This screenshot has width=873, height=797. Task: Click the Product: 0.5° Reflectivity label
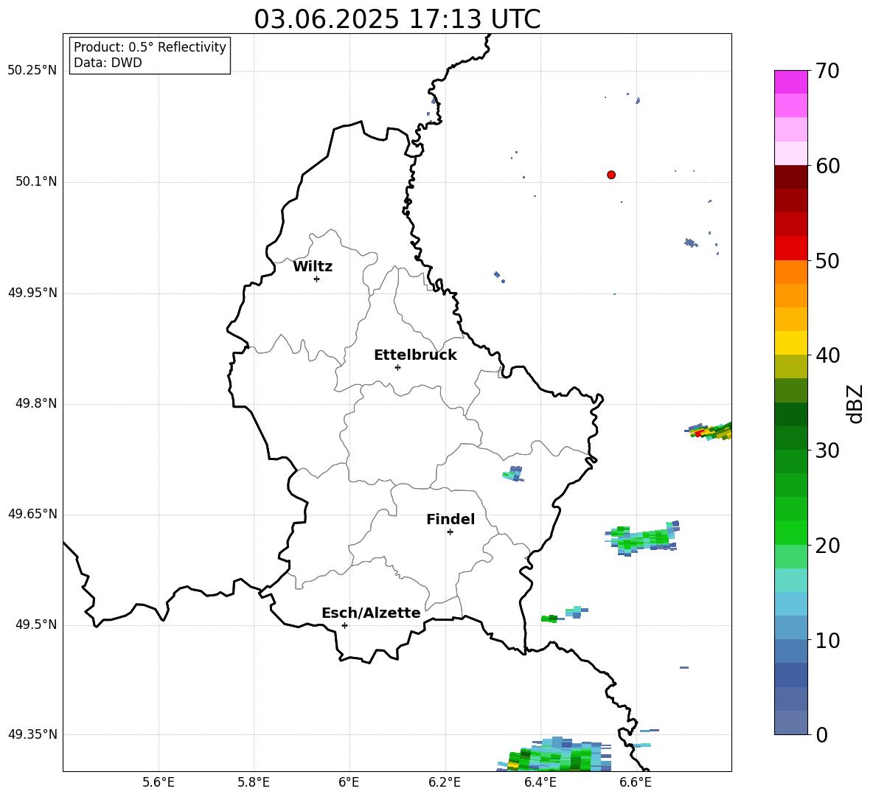coord(150,47)
